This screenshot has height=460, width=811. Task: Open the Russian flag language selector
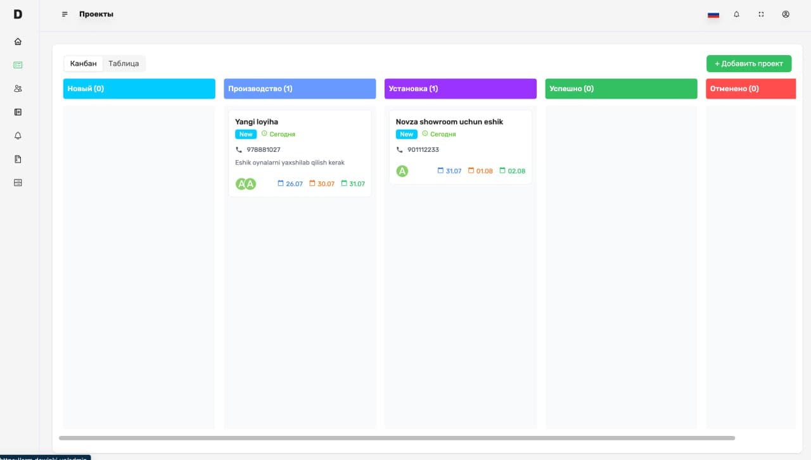[713, 14]
